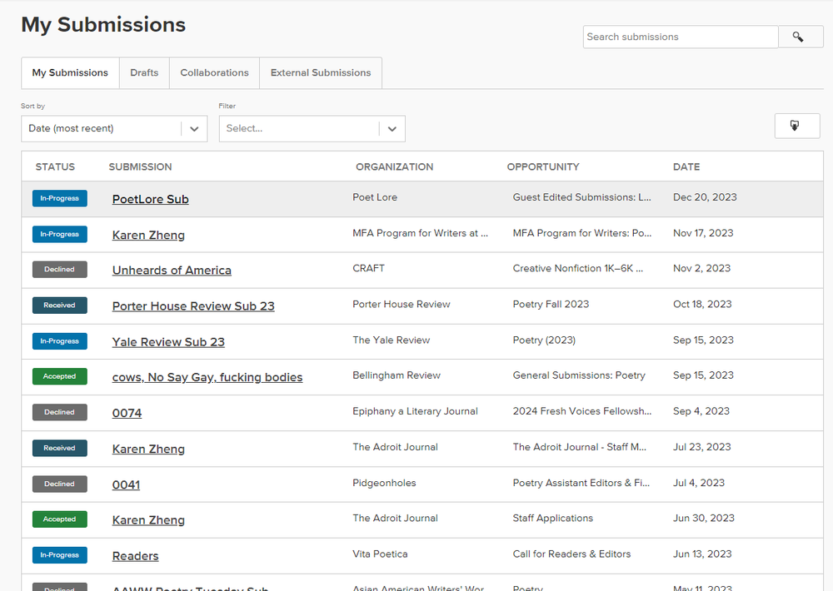Select the My Submissions tab
This screenshot has height=591, width=833.
70,73
